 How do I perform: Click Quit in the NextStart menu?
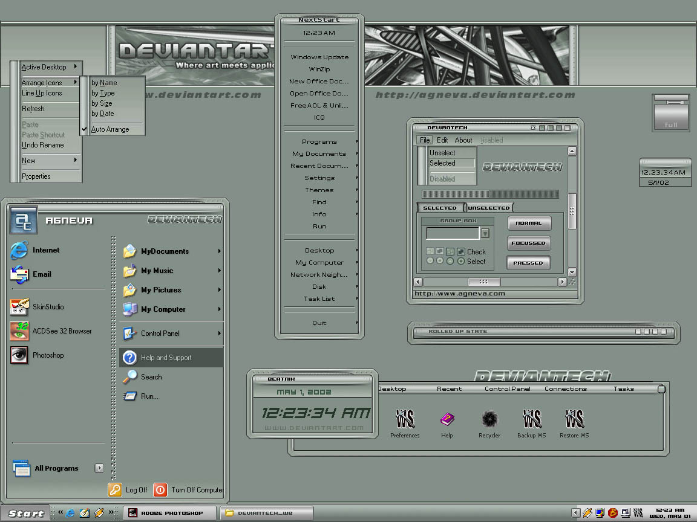coord(319,323)
